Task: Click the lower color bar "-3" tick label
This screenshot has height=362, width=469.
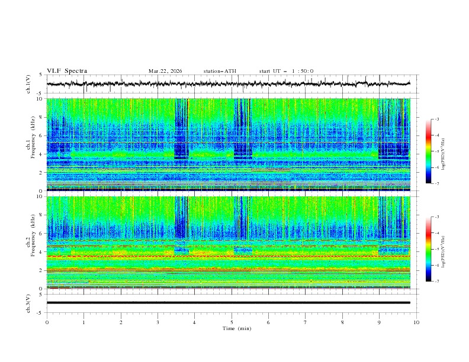Action: tap(436, 217)
